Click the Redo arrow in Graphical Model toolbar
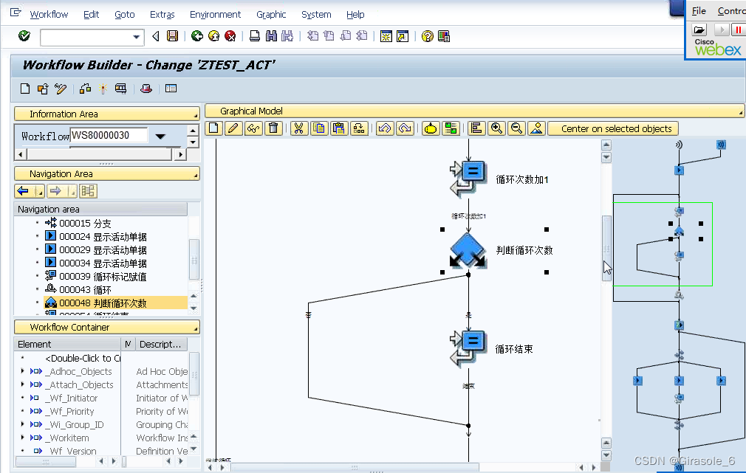The image size is (746, 473). (x=405, y=128)
